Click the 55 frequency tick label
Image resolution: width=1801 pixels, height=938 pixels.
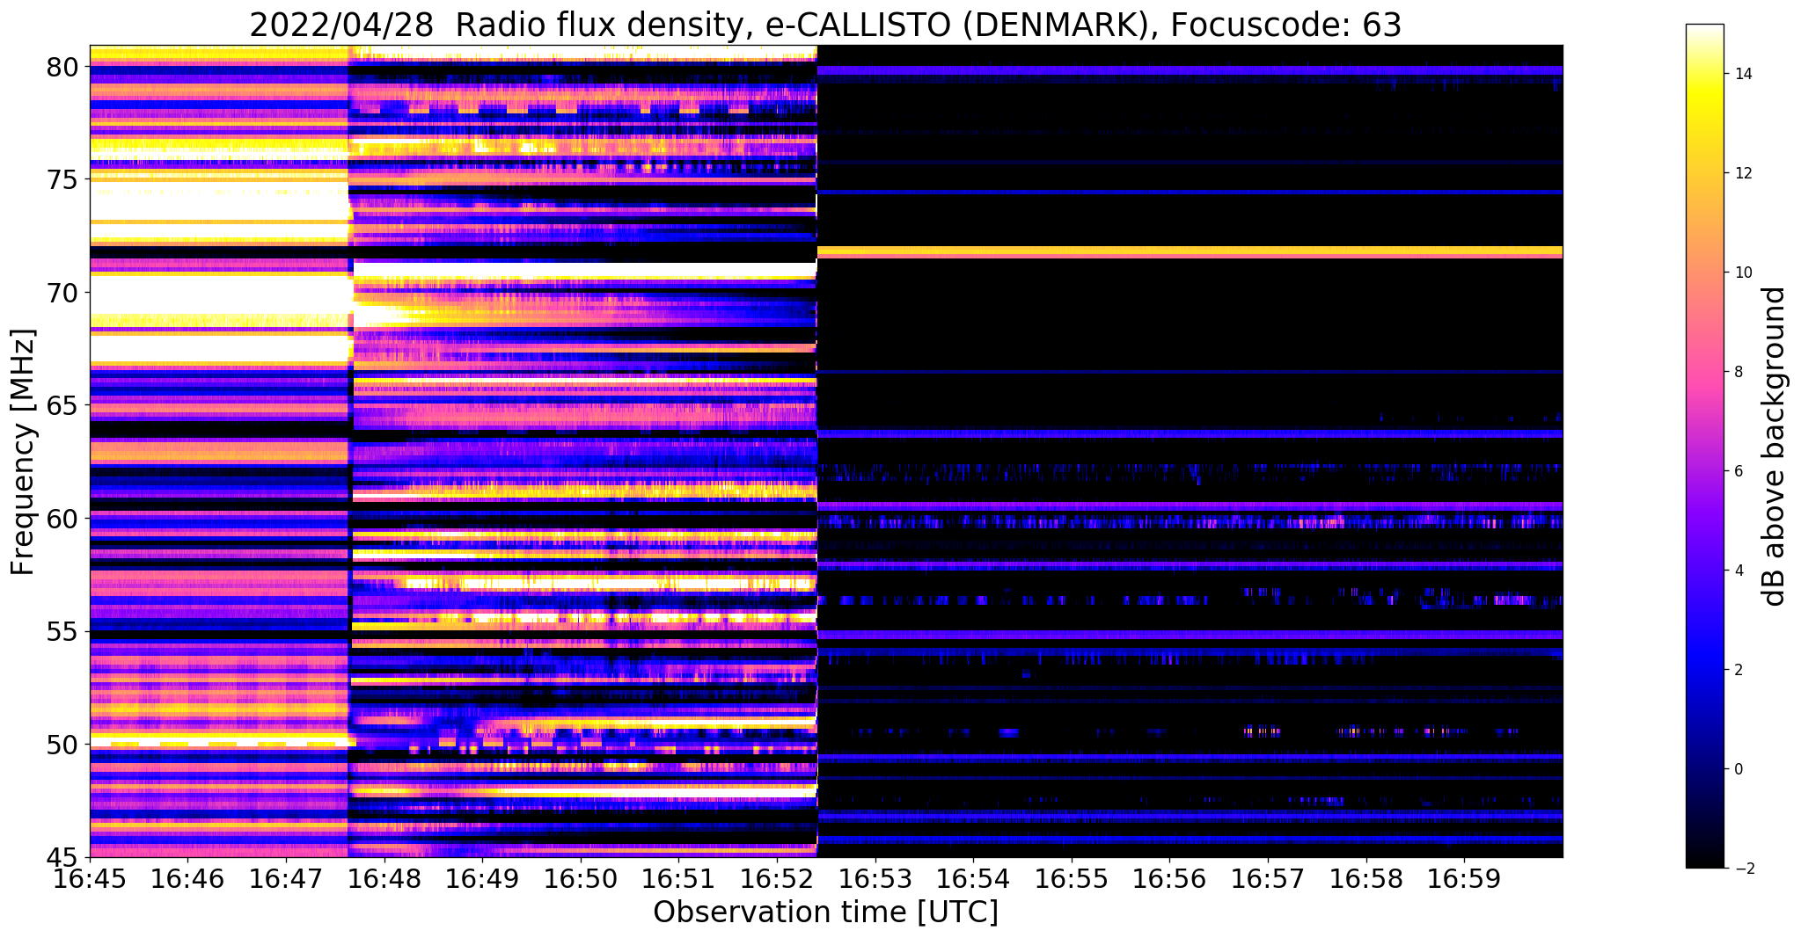coord(62,631)
